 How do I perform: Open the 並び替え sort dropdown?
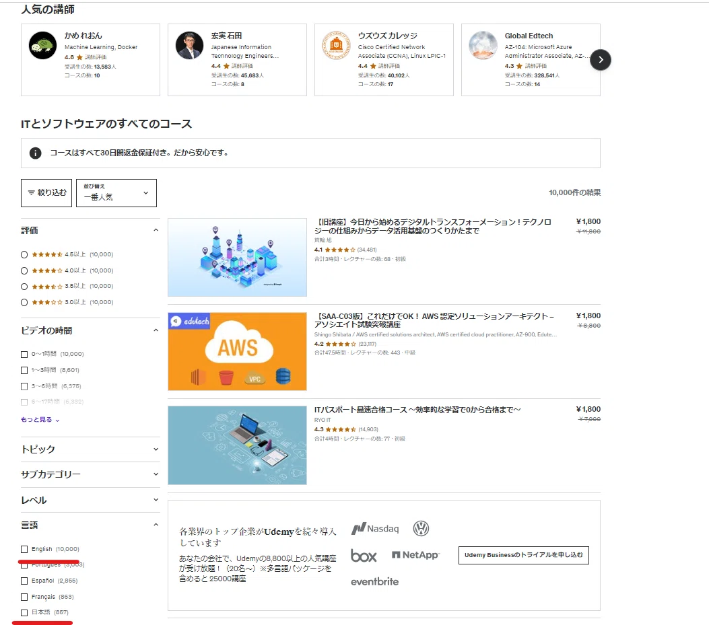tap(116, 193)
